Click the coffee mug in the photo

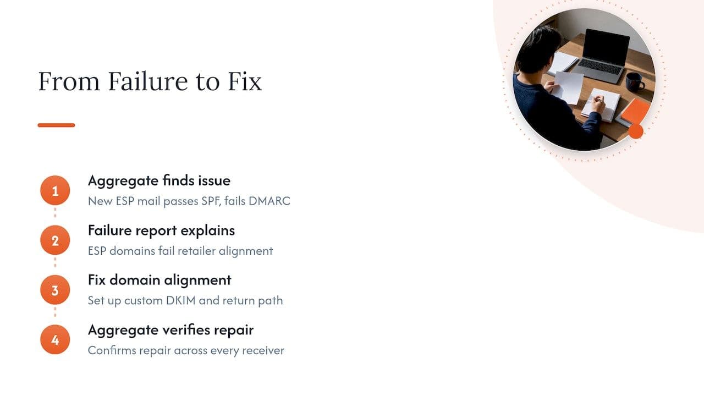coord(634,81)
